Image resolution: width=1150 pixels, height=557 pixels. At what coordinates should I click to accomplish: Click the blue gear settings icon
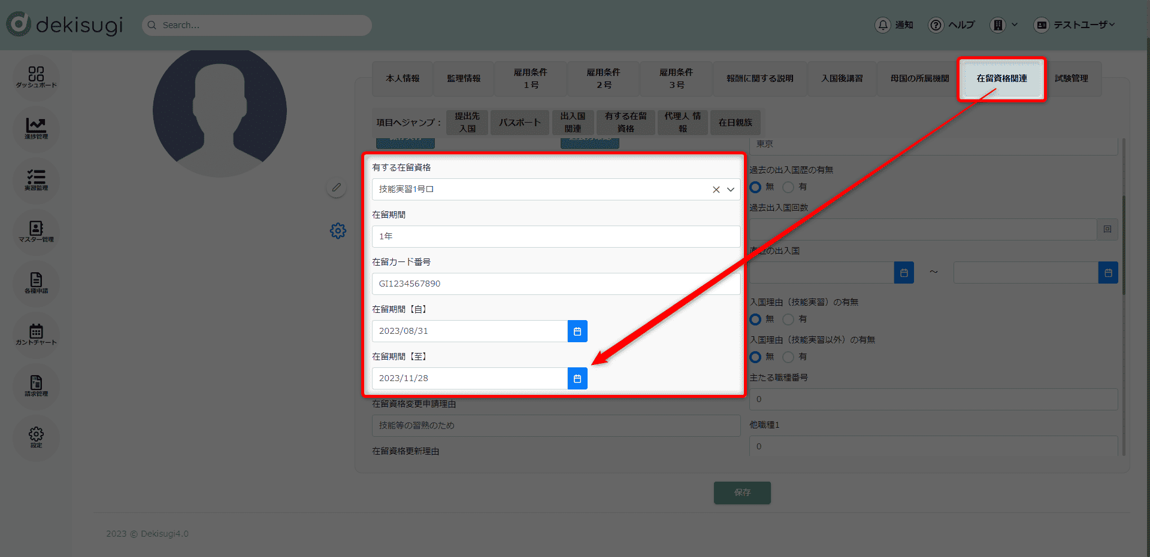pyautogui.click(x=338, y=231)
